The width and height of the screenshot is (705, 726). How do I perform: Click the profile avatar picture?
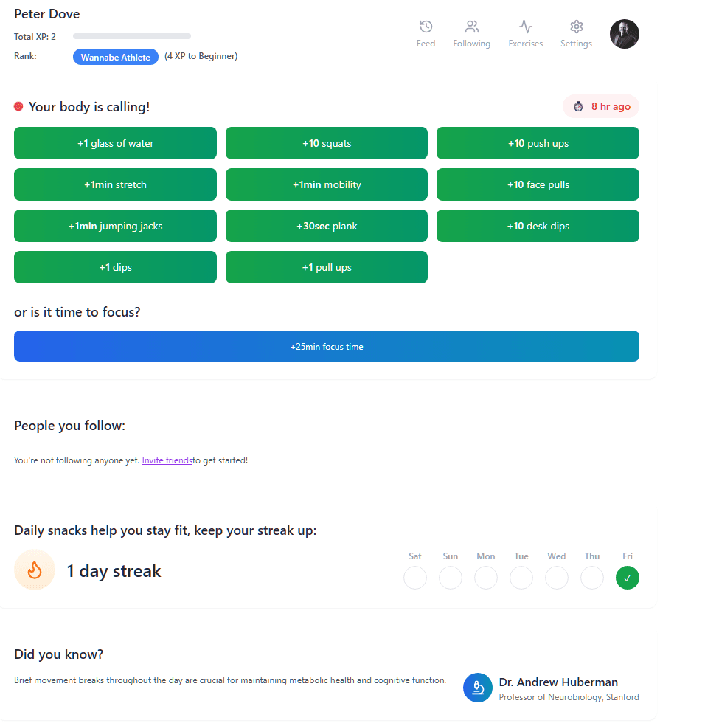point(624,34)
